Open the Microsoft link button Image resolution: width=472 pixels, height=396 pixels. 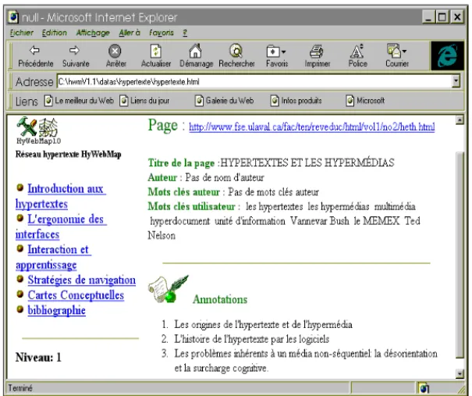point(365,101)
